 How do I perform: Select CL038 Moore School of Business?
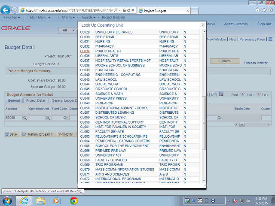pyautogui.click(x=85, y=65)
